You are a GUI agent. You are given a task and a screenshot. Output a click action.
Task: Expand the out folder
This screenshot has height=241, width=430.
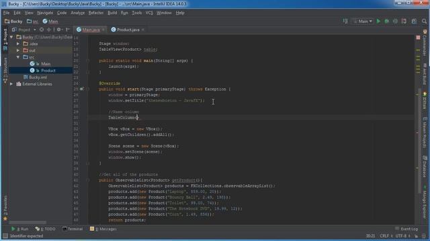[x=18, y=50]
